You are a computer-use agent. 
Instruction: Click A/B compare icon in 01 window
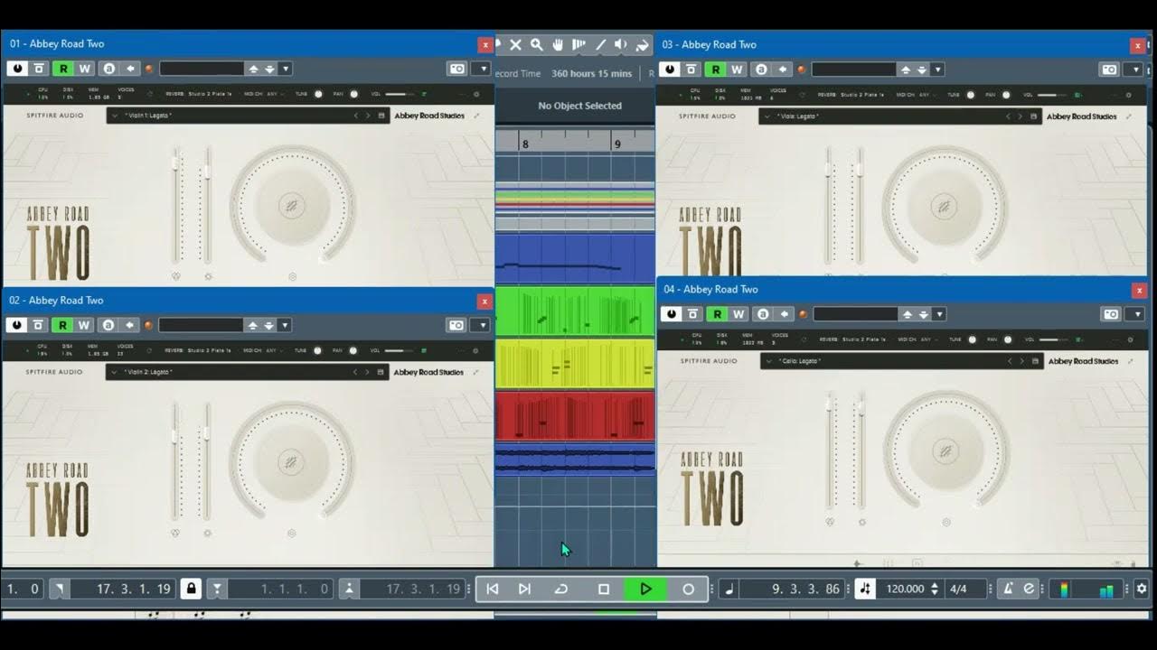pyautogui.click(x=109, y=69)
